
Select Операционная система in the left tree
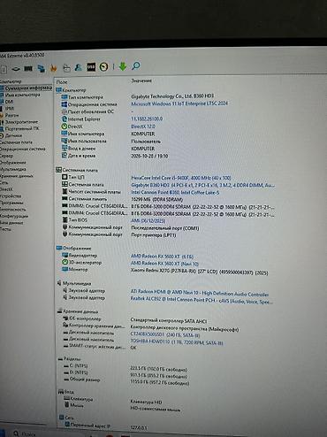click(23, 149)
